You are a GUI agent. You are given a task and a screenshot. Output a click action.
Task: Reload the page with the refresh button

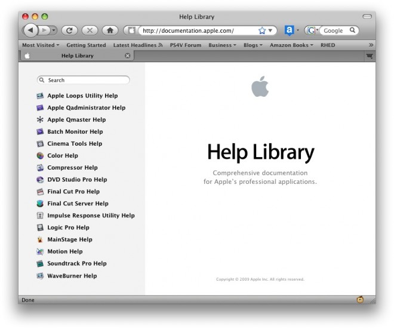pos(69,30)
